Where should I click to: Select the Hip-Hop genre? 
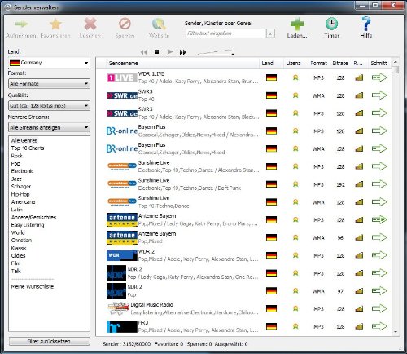(x=20, y=194)
